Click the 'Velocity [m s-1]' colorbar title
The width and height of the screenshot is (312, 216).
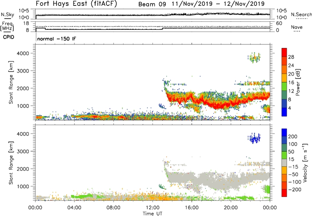[x=305, y=163]
